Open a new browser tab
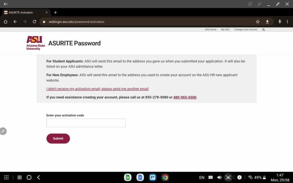 point(56,12)
